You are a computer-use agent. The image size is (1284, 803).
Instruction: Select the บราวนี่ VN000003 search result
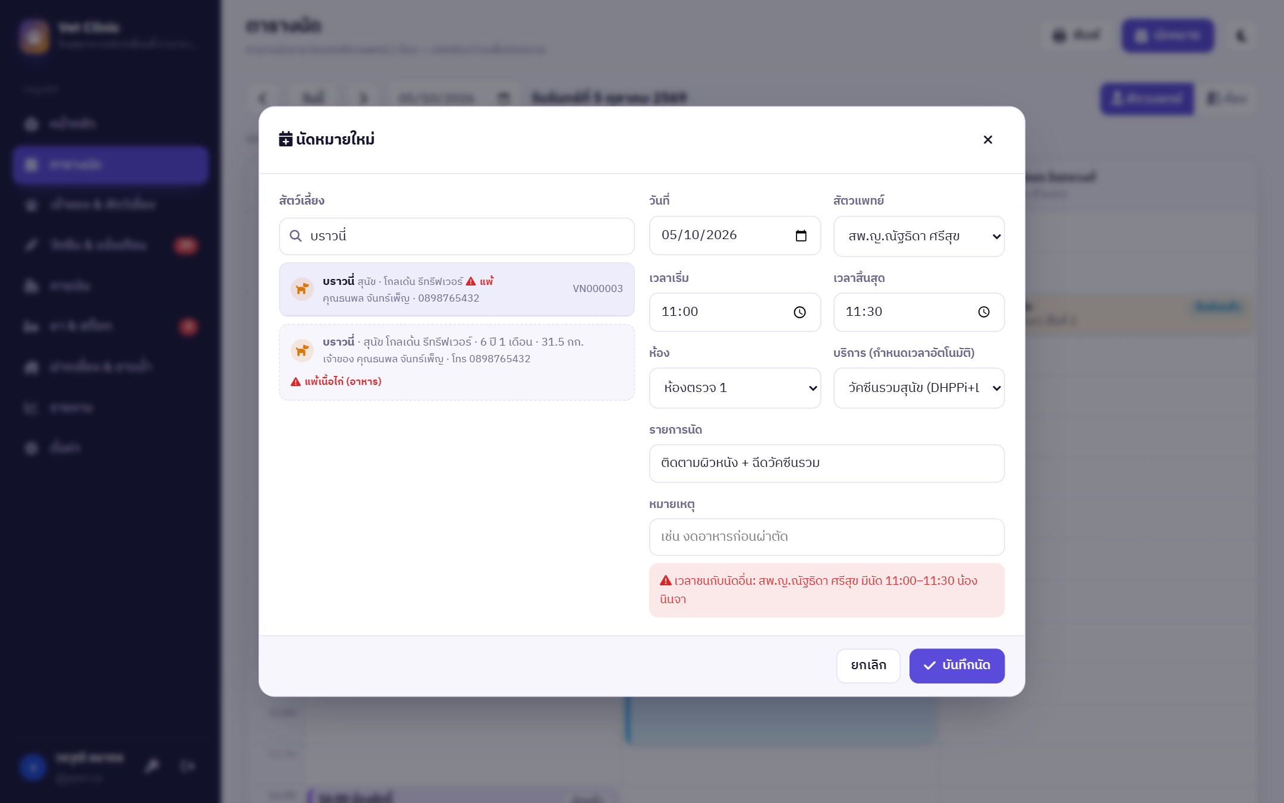point(457,290)
